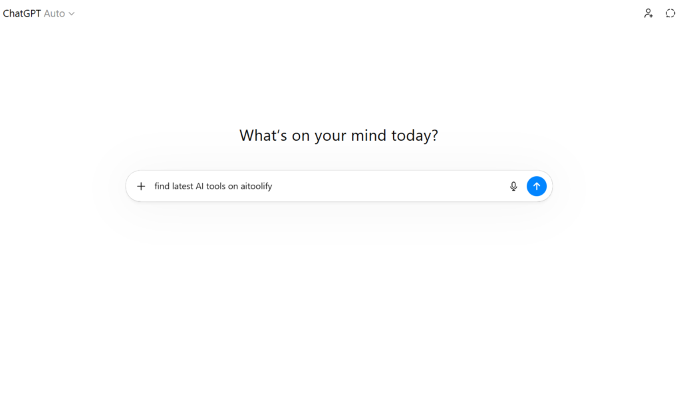Start voice dictation with the microphone icon

tap(513, 186)
